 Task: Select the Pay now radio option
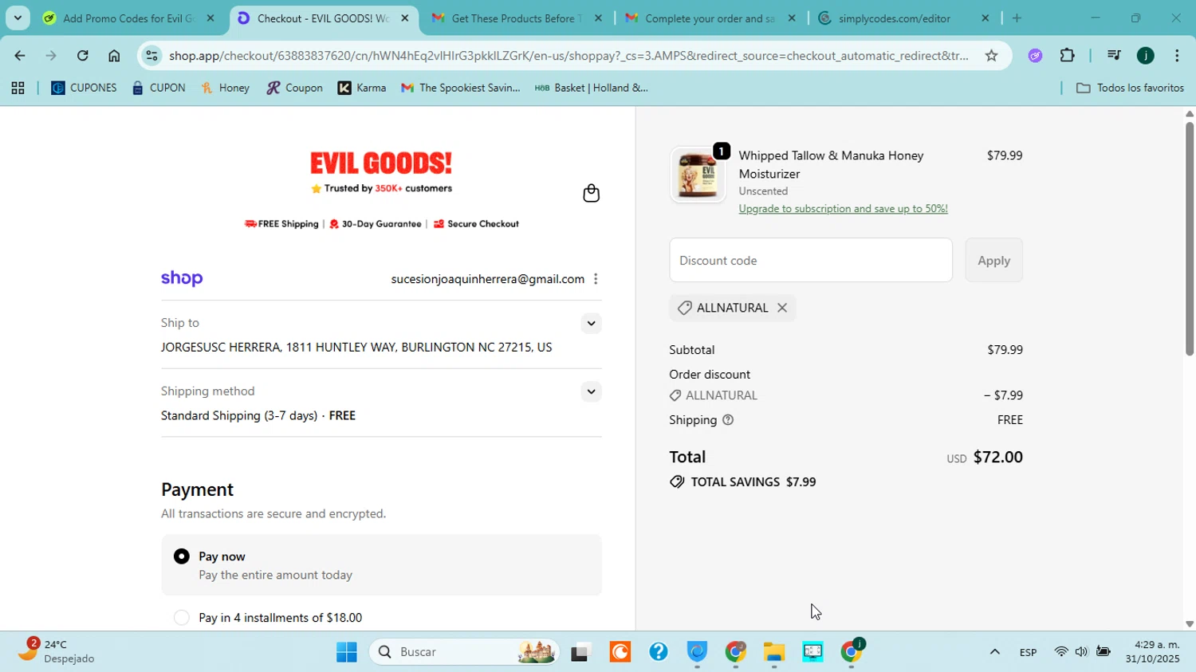[x=182, y=556]
